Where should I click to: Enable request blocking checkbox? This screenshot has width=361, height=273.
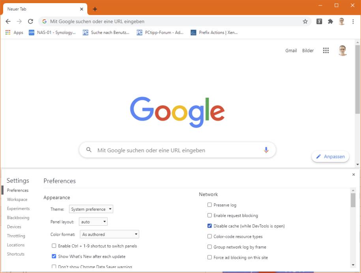click(209, 215)
